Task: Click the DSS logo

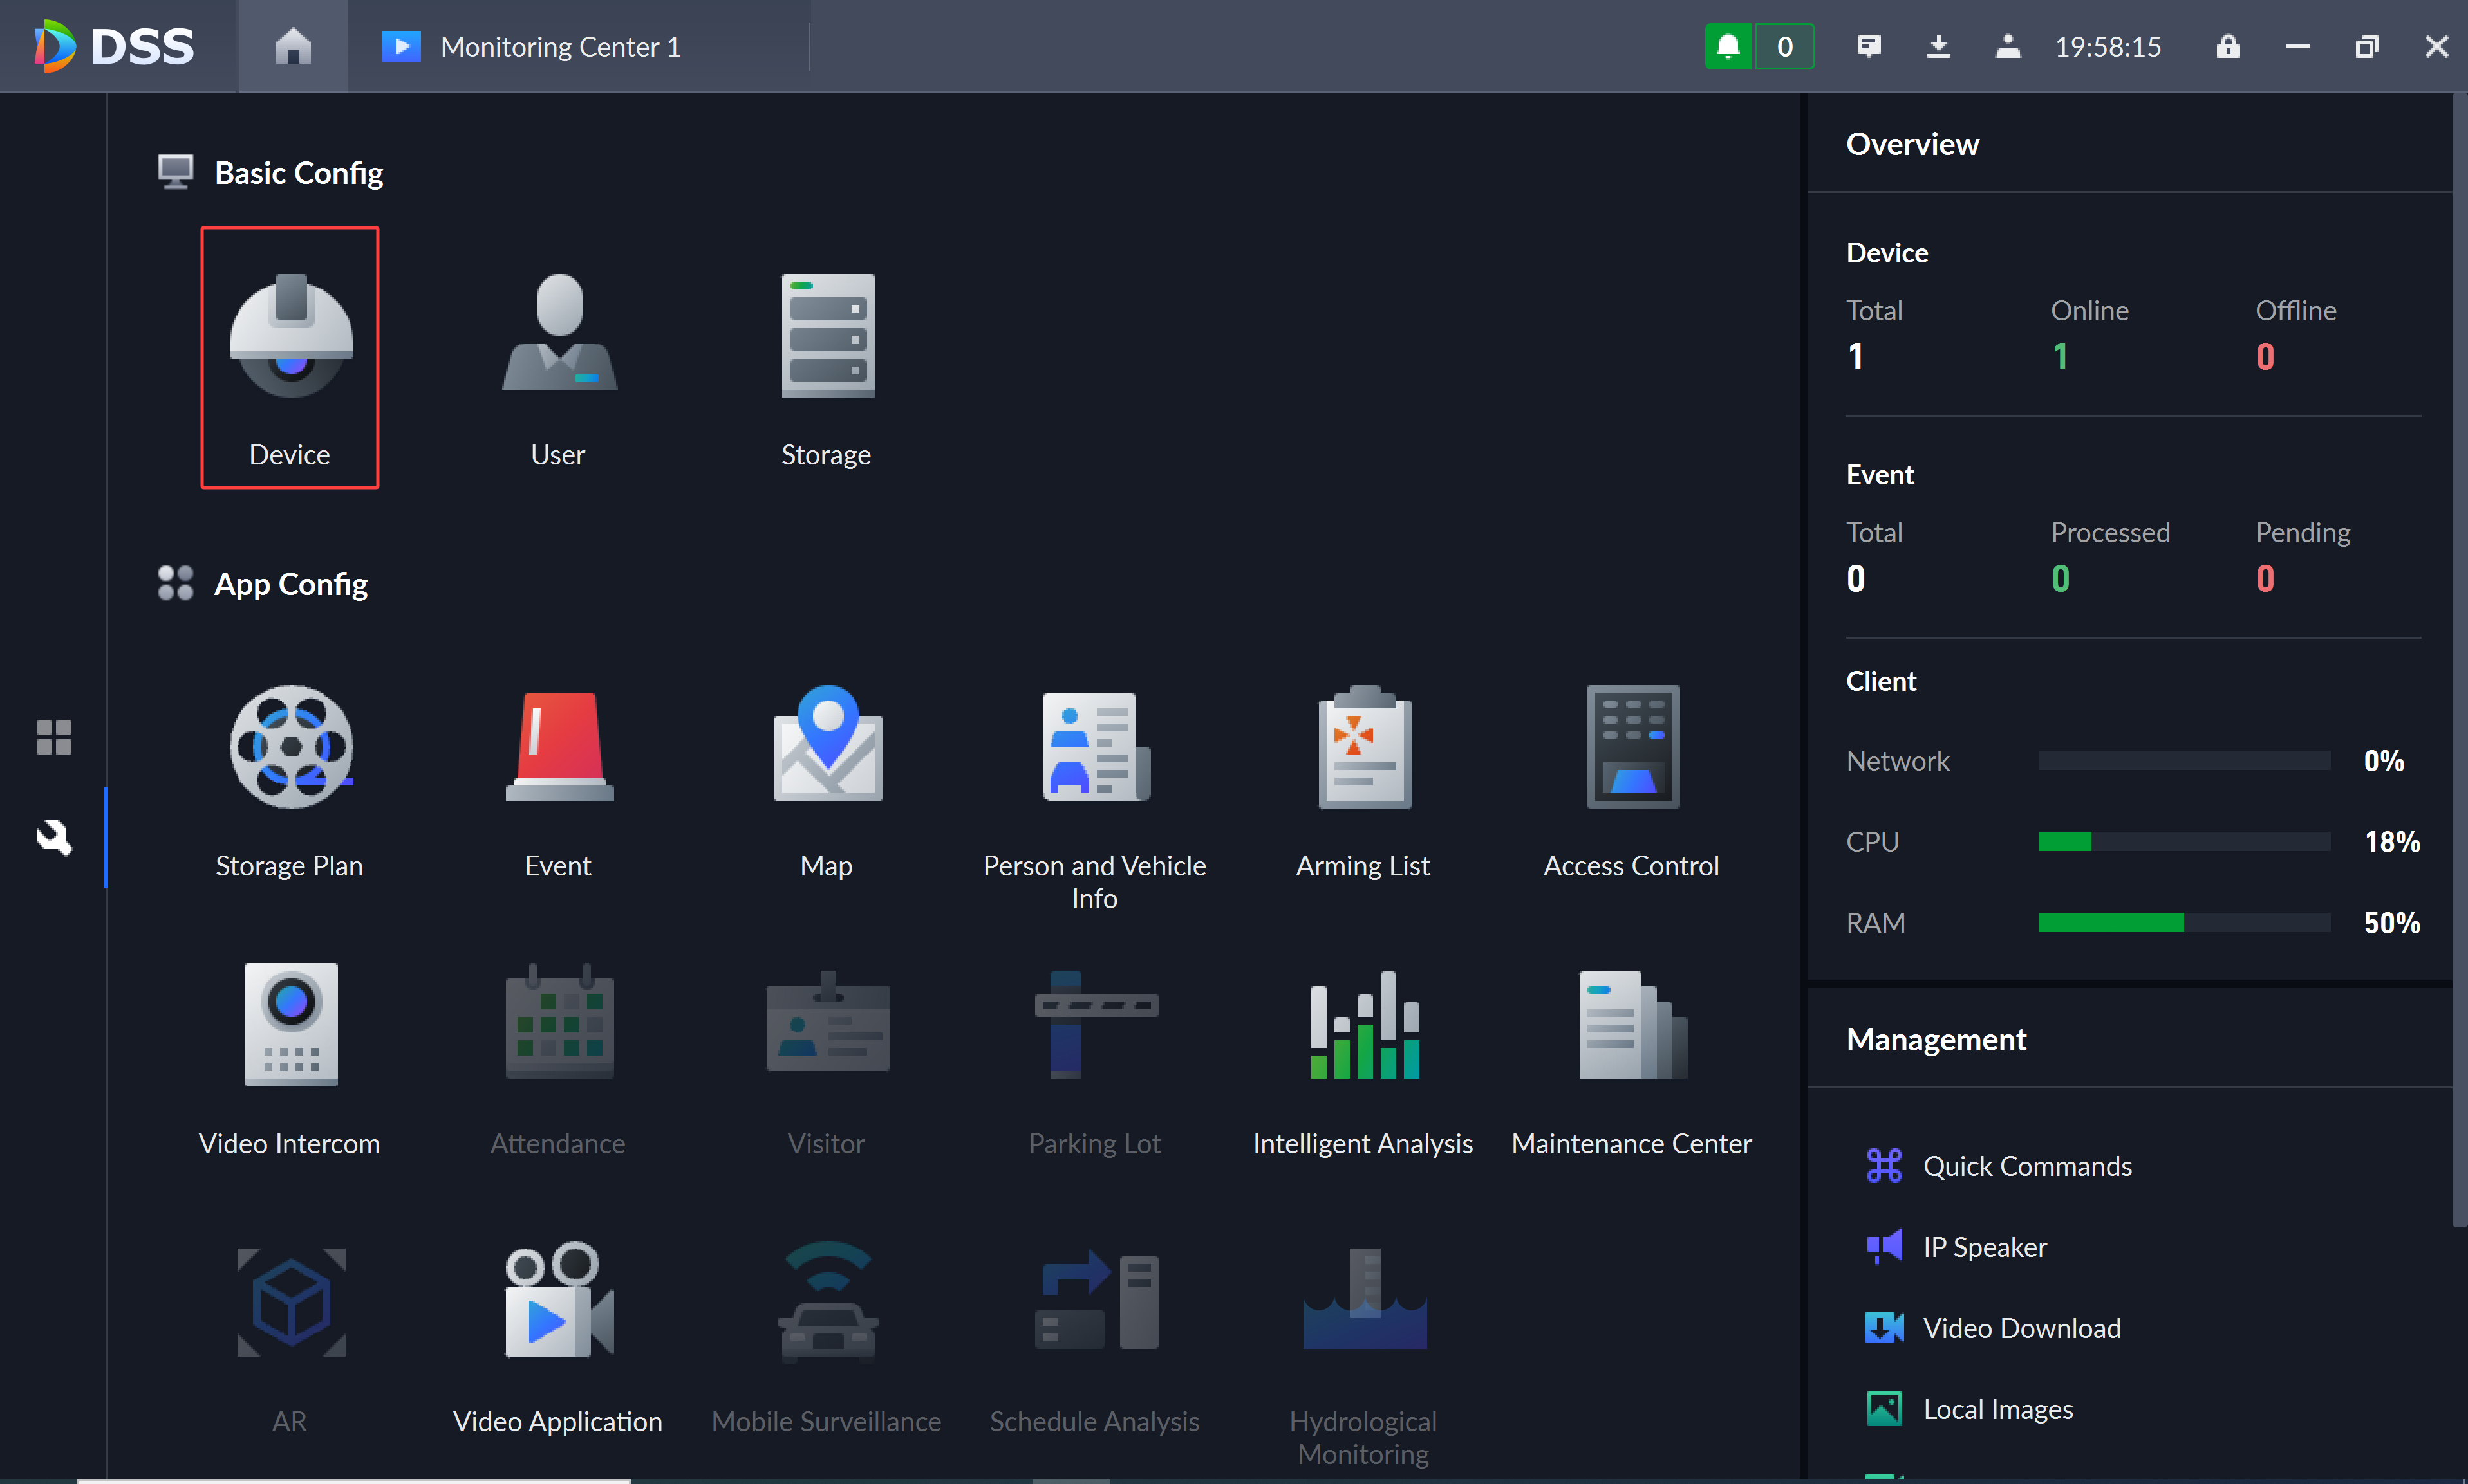Action: (x=114, y=46)
